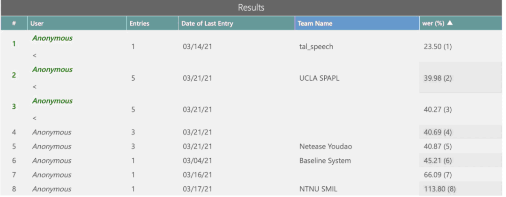The width and height of the screenshot is (506, 197).
Task: Sort table by Date of Last Entry header
Action: [x=237, y=23]
